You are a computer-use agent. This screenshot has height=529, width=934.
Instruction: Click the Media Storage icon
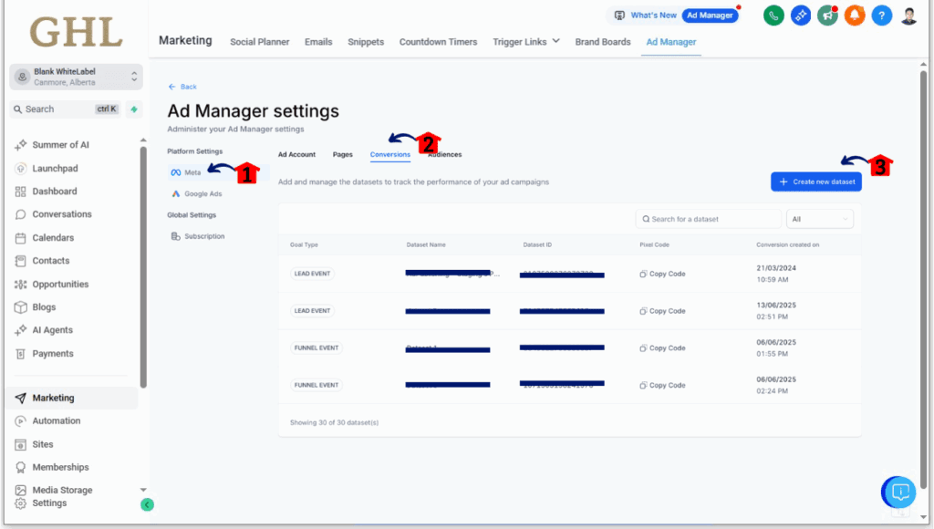pyautogui.click(x=21, y=491)
